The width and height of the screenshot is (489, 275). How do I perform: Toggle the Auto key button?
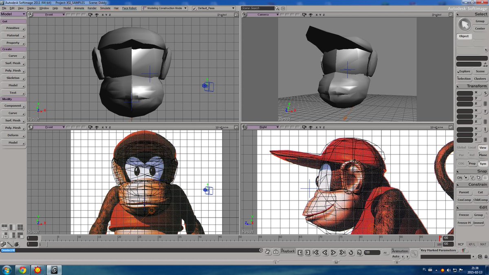[x=396, y=257]
